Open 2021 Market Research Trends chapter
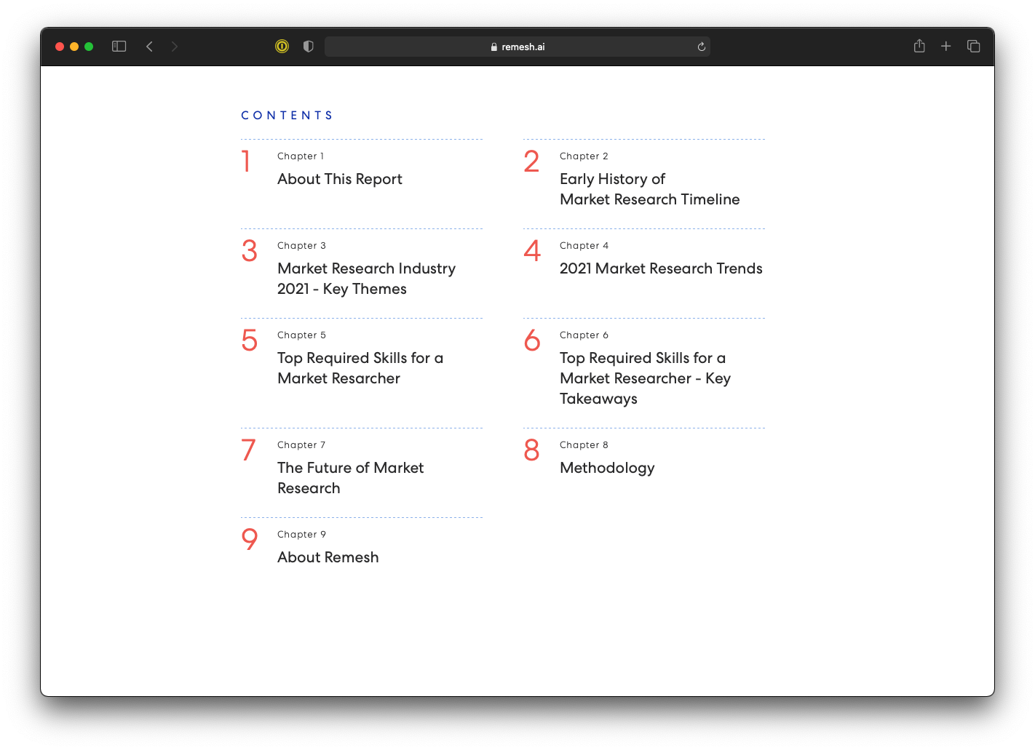The height and width of the screenshot is (750, 1035). 661,268
